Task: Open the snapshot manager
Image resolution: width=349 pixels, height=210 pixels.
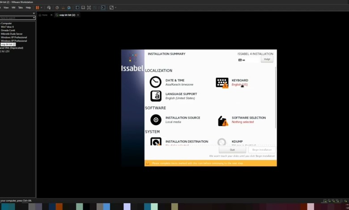Action: pos(69,8)
